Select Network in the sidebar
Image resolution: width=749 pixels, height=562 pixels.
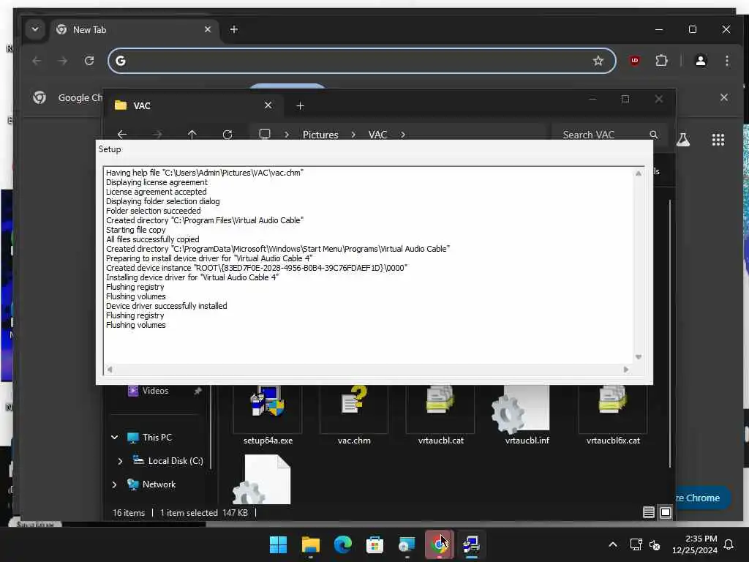[x=159, y=484]
